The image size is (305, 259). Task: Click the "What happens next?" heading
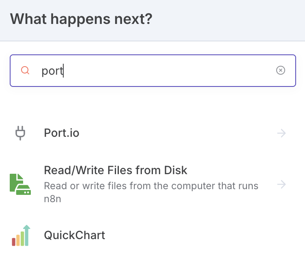tap(81, 19)
